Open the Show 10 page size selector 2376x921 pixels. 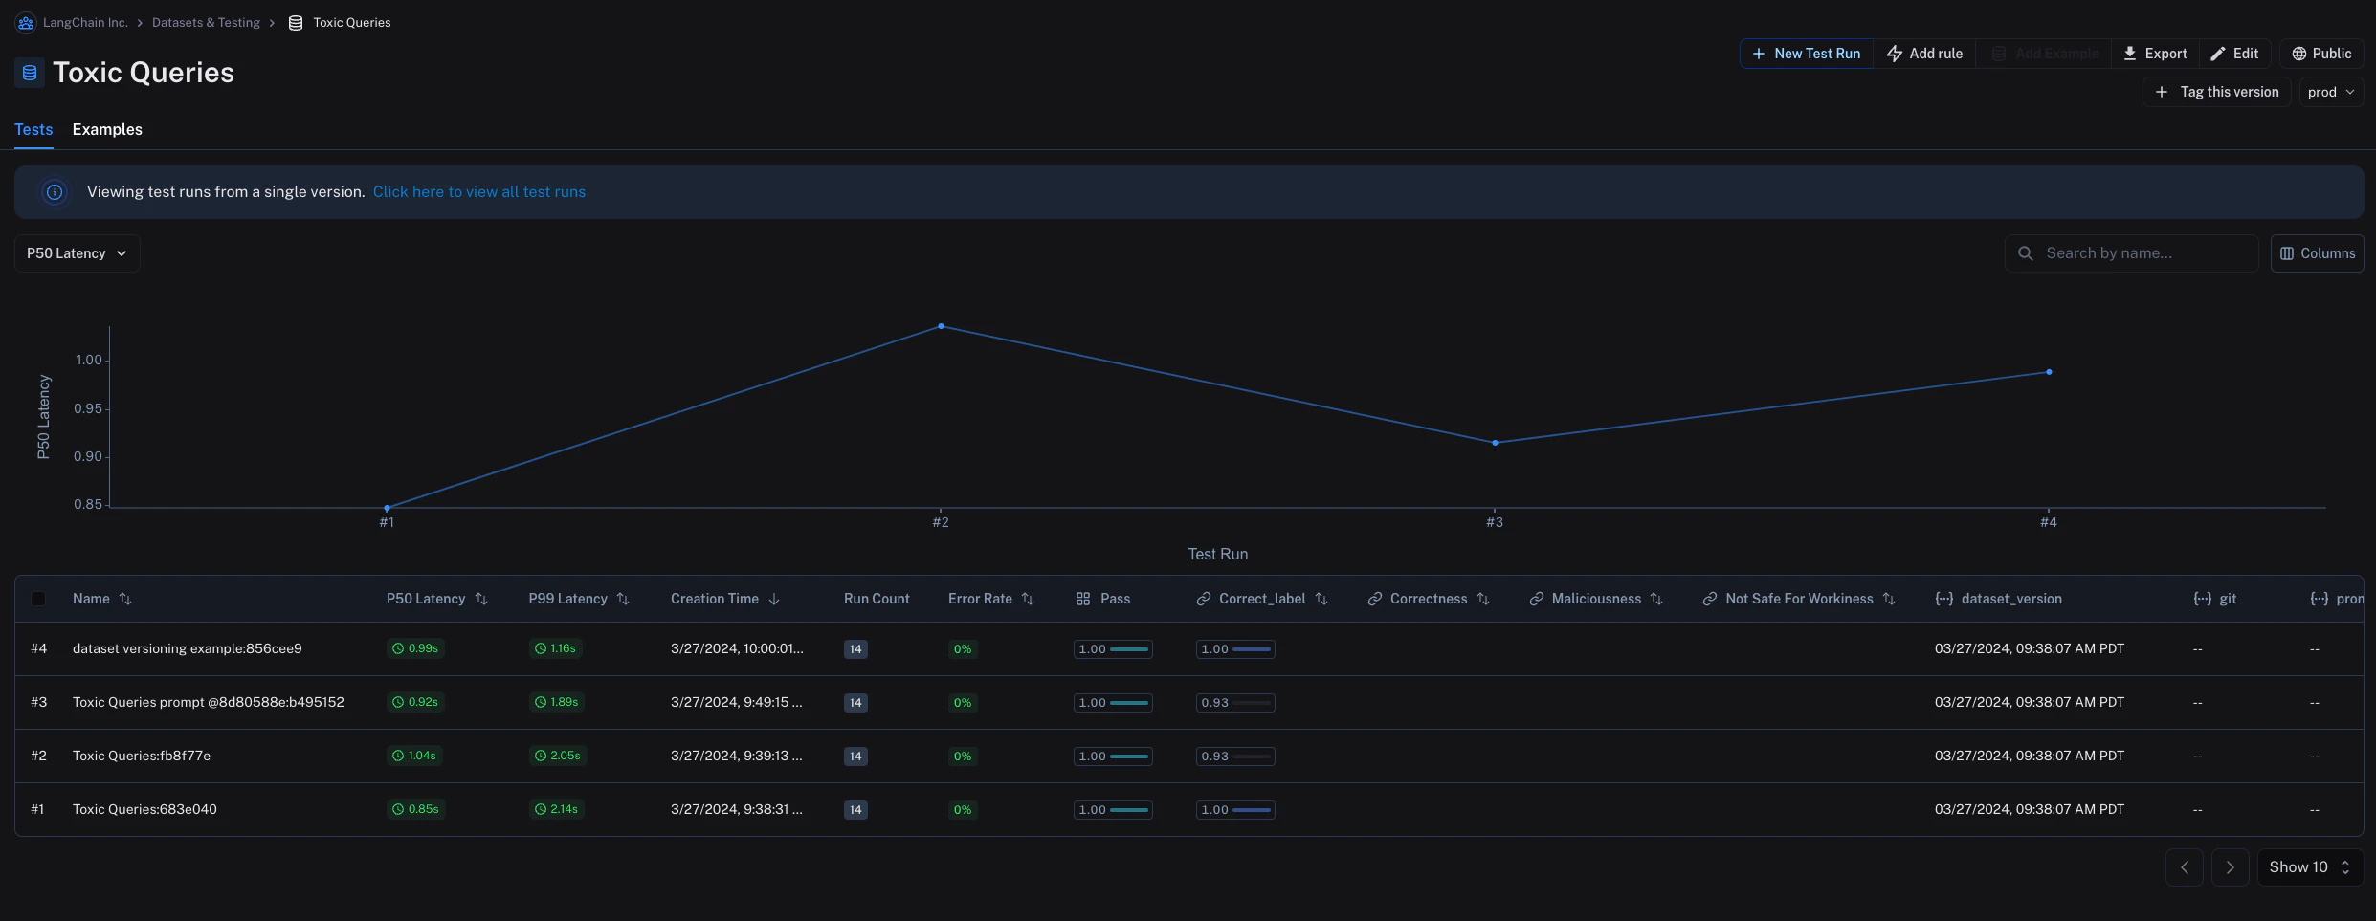(2309, 866)
